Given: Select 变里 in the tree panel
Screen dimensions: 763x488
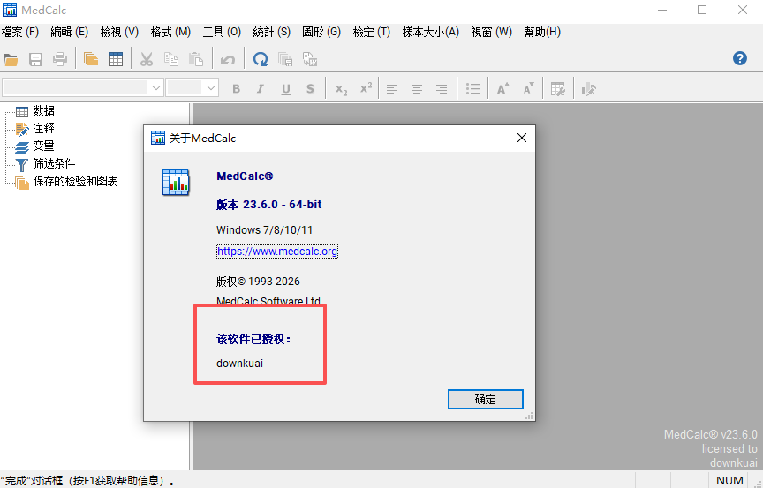Looking at the screenshot, I should [x=43, y=146].
